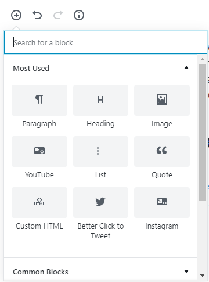Insert a Paragraph block
The height and width of the screenshot is (282, 209).
click(x=39, y=106)
